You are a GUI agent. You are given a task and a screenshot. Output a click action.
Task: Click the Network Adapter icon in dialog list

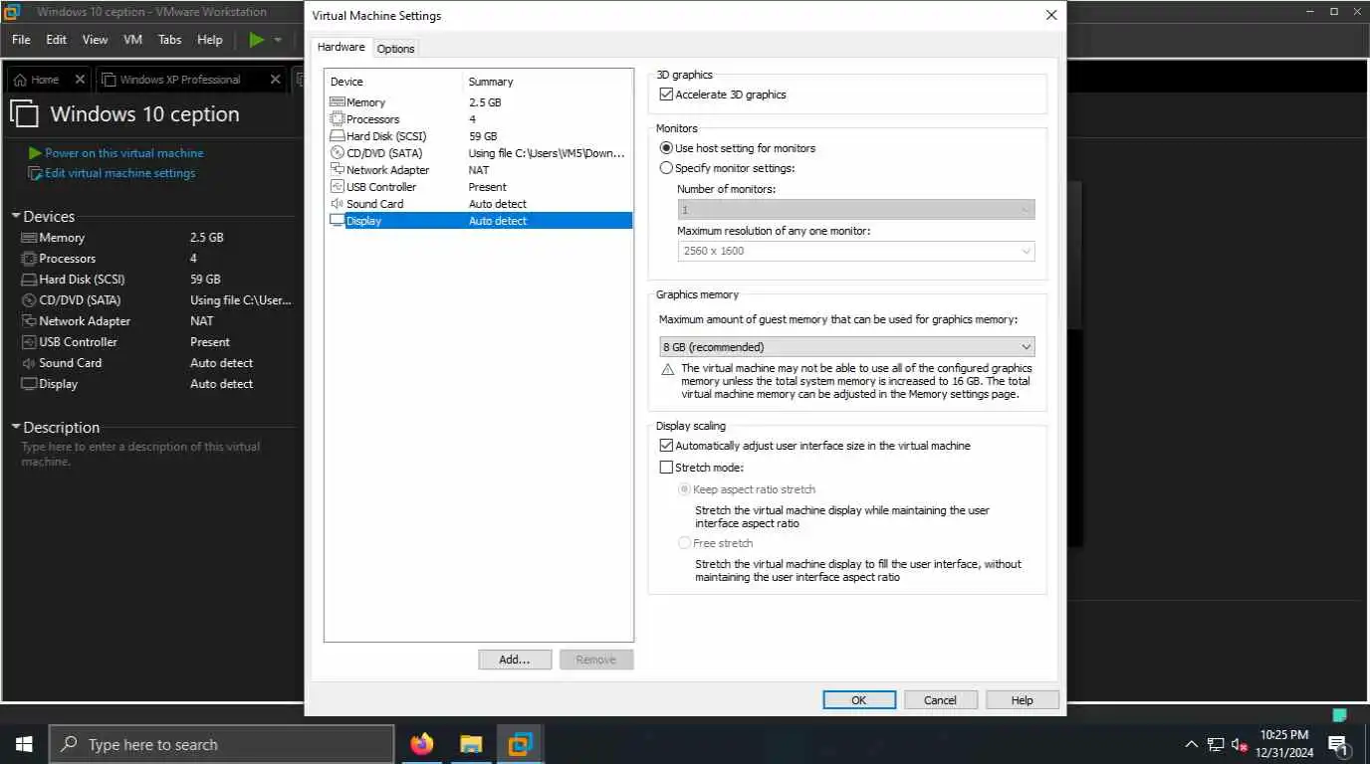[337, 170]
